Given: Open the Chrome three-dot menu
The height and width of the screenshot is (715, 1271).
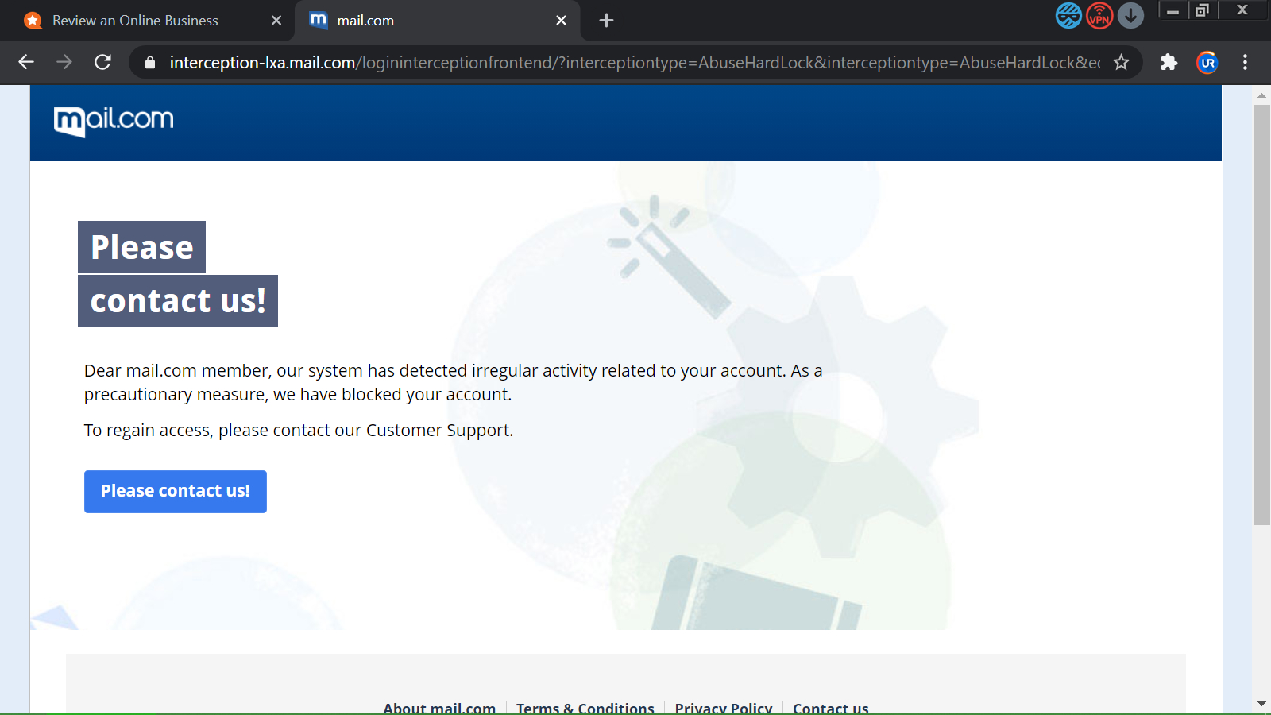Looking at the screenshot, I should click(x=1245, y=62).
